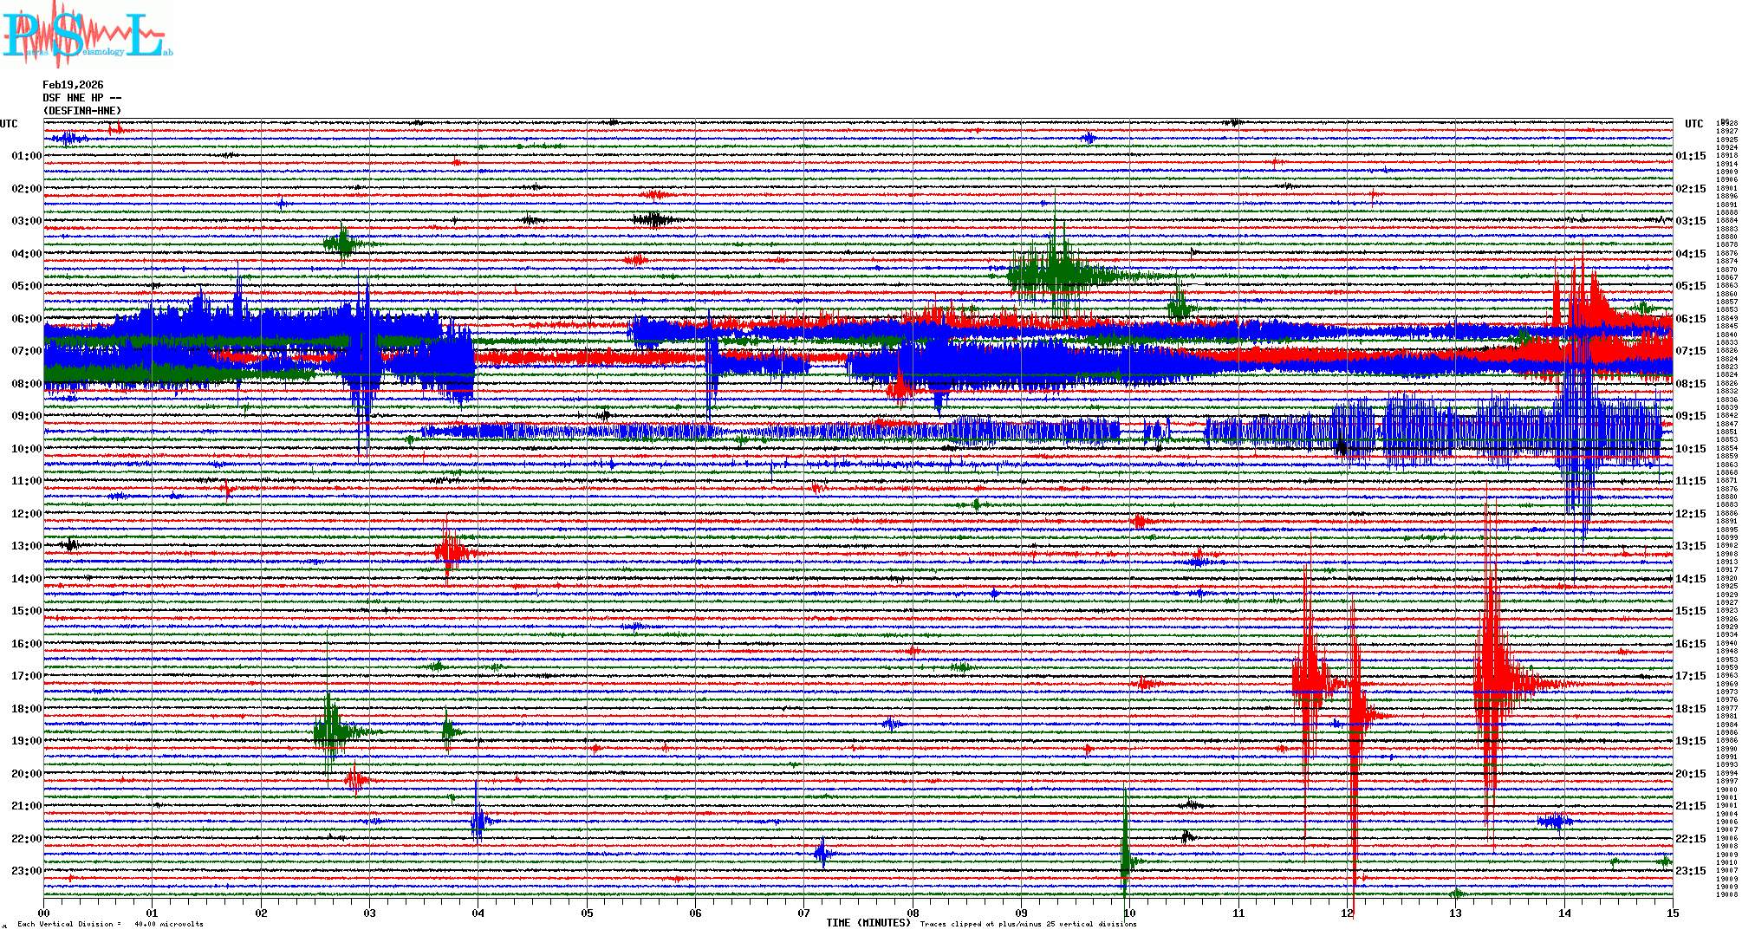
Task: Select the 23:00 hour label on left
Action: (26, 871)
